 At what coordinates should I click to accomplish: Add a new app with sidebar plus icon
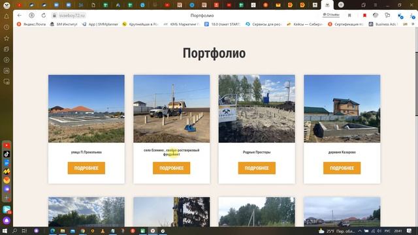pos(7,198)
